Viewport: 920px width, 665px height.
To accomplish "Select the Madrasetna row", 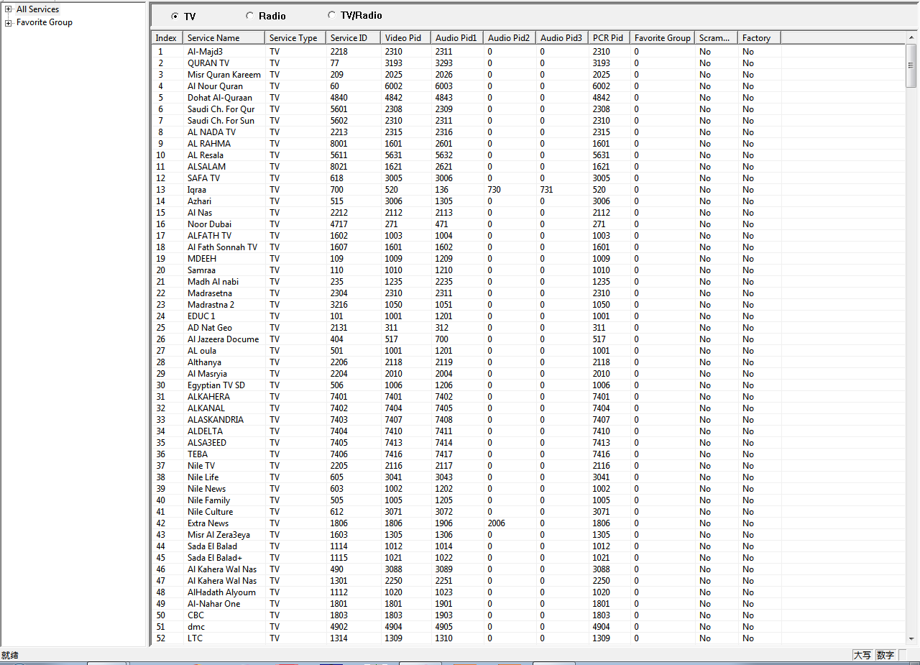I will [466, 293].
